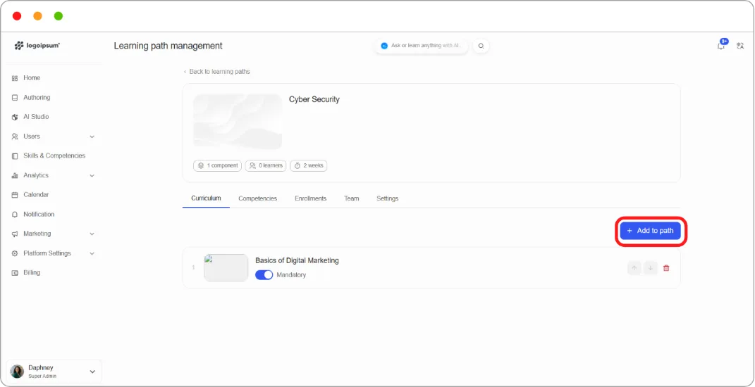
Task: Click the Add to path button
Action: pyautogui.click(x=651, y=231)
